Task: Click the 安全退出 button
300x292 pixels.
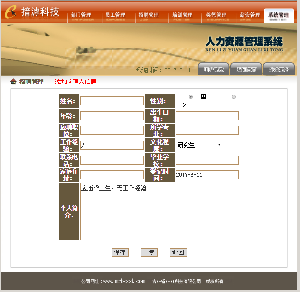Action: (x=279, y=69)
